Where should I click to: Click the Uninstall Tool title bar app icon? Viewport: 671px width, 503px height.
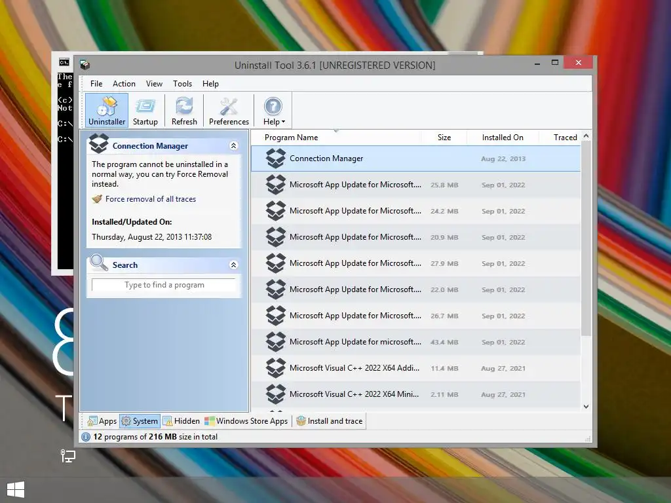85,65
